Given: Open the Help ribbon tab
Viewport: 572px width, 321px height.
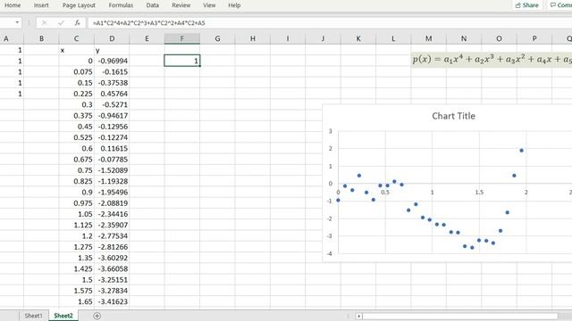Looking at the screenshot, I should pyautogui.click(x=234, y=5).
